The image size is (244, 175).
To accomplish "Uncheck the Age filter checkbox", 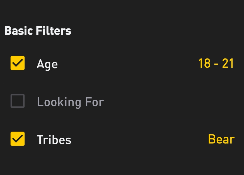I will click(x=18, y=63).
